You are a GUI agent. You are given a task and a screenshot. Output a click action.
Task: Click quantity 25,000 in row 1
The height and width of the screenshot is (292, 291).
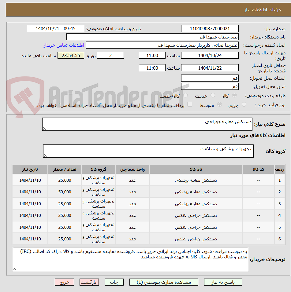coord(65,180)
